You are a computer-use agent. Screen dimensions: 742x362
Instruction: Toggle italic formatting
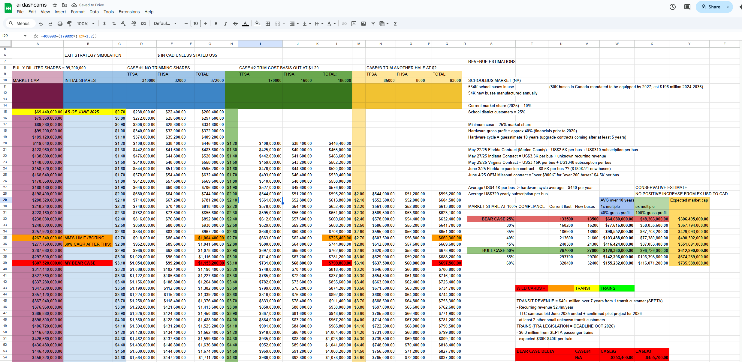[x=225, y=24]
